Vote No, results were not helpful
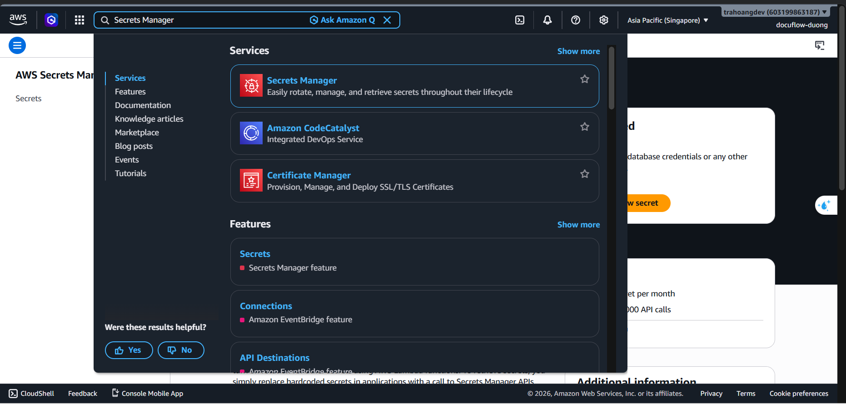 coord(181,350)
